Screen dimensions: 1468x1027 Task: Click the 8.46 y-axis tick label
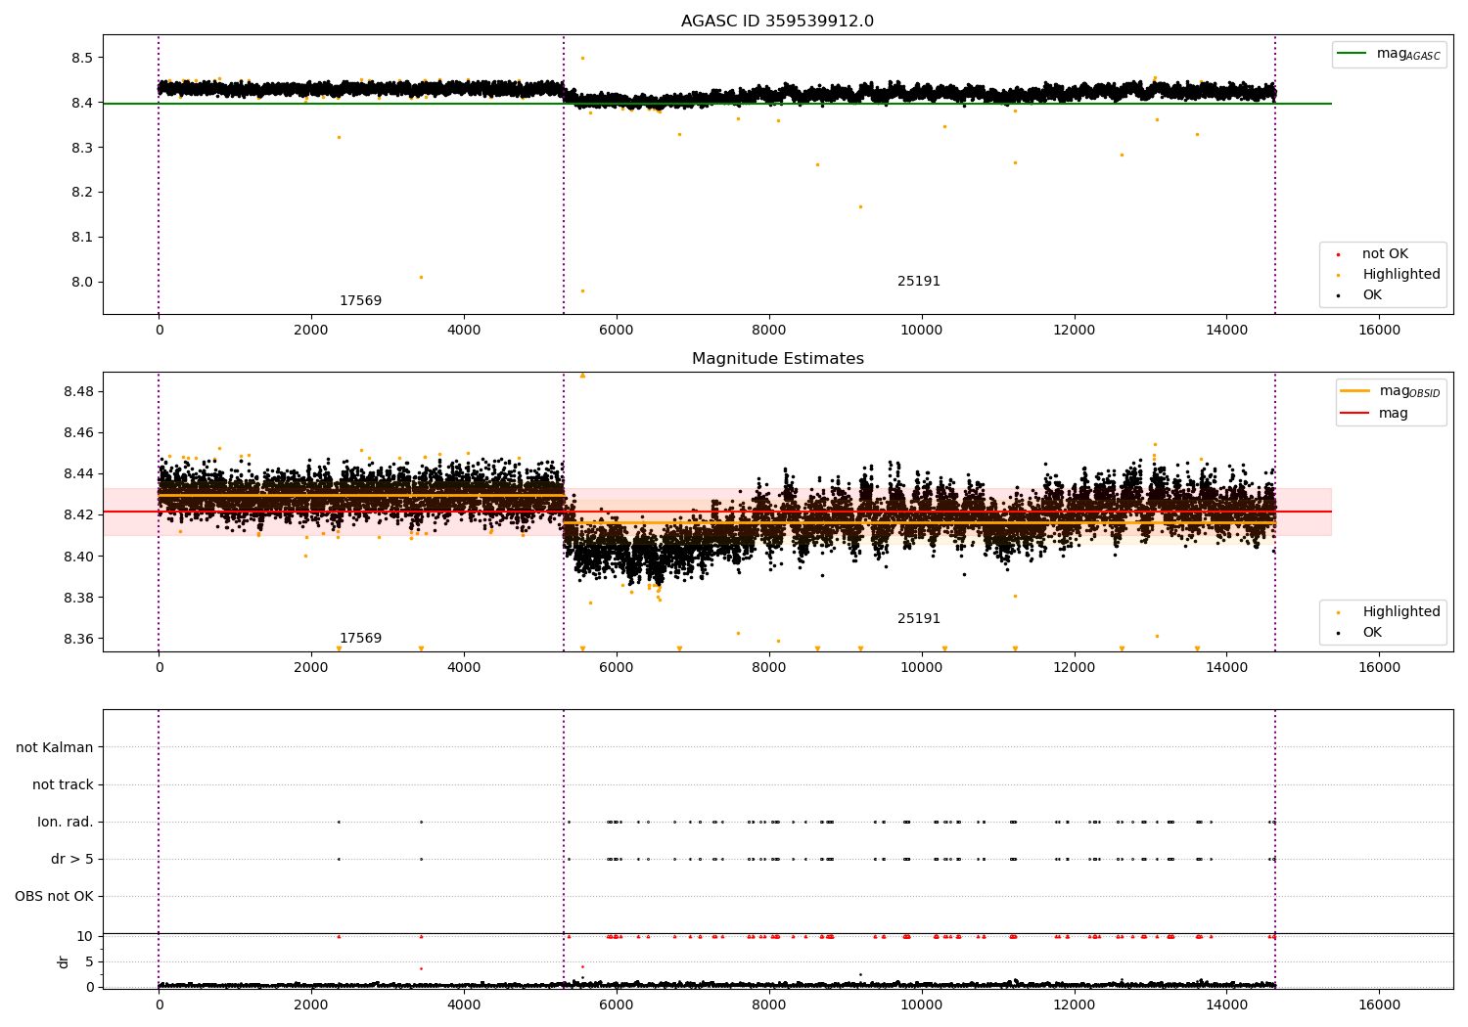[78, 432]
